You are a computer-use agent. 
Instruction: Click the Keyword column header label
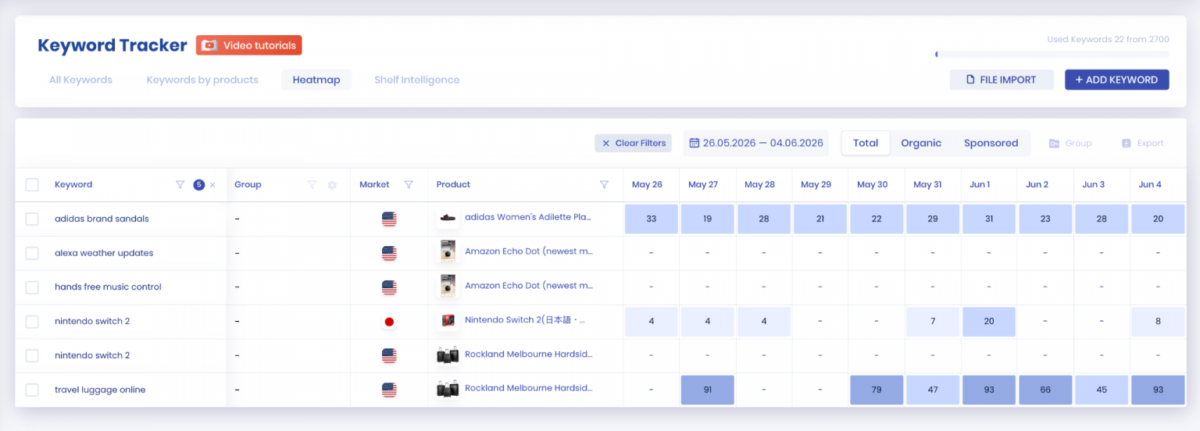tap(73, 185)
